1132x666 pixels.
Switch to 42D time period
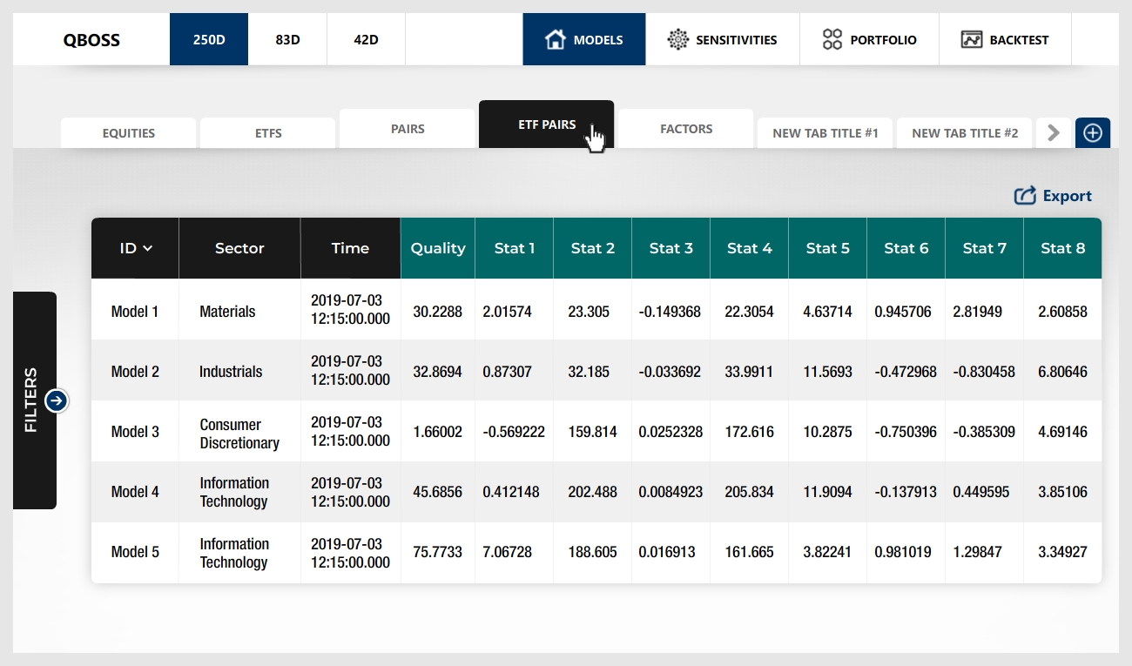tap(366, 39)
